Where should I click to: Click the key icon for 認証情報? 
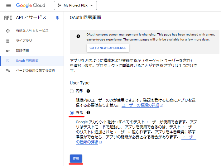(8, 51)
